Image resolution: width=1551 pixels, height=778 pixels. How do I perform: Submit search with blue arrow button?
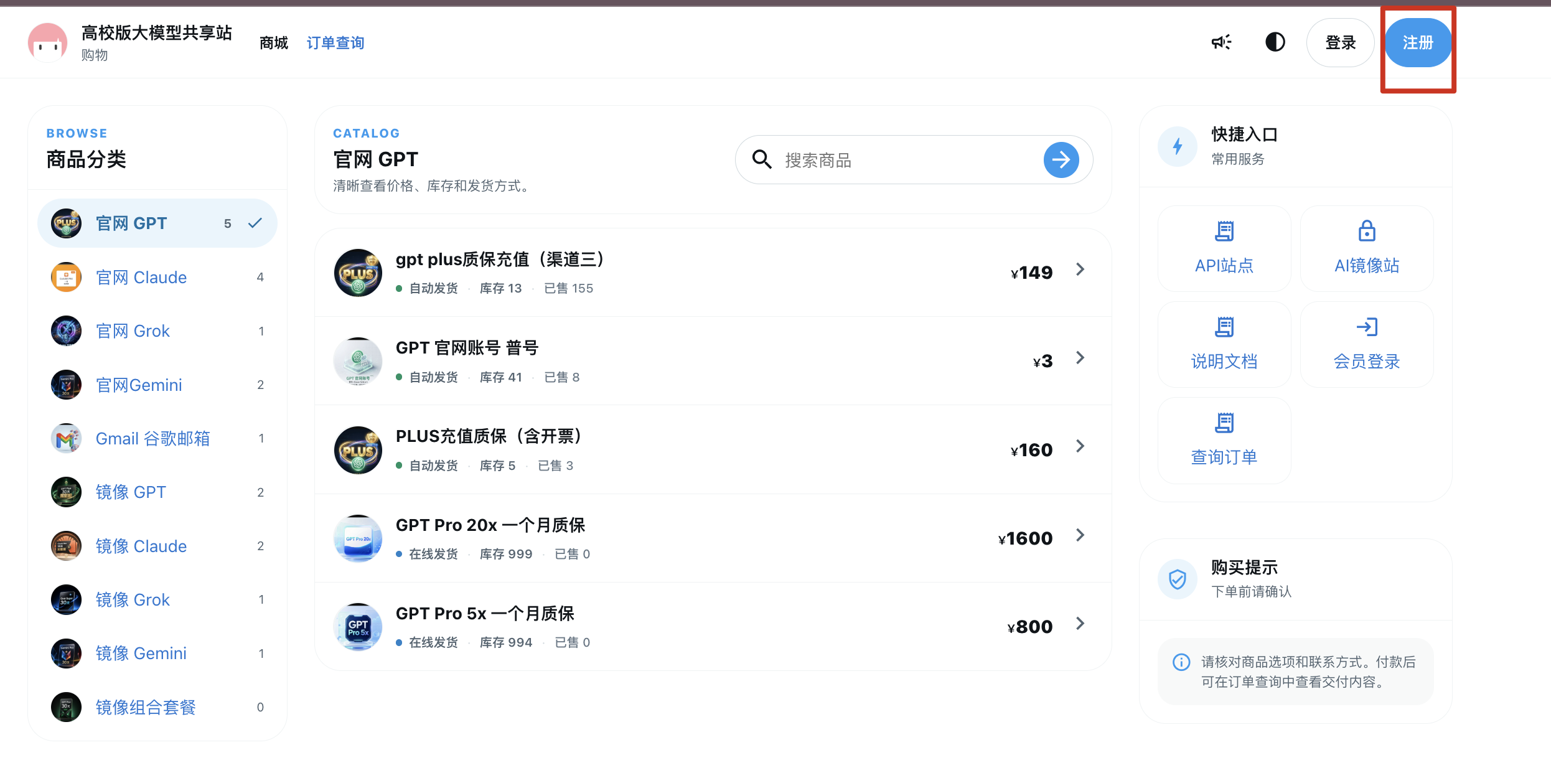[1061, 160]
